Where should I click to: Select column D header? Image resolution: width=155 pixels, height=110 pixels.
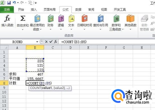[x=71, y=47]
